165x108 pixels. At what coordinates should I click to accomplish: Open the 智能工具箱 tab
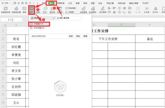134,3
